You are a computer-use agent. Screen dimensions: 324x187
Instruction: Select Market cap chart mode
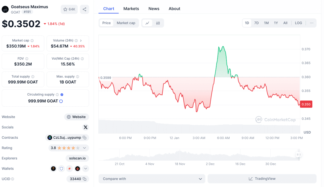[x=126, y=23]
